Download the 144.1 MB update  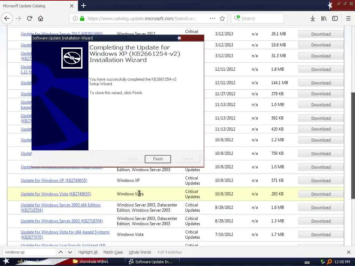[321, 83]
